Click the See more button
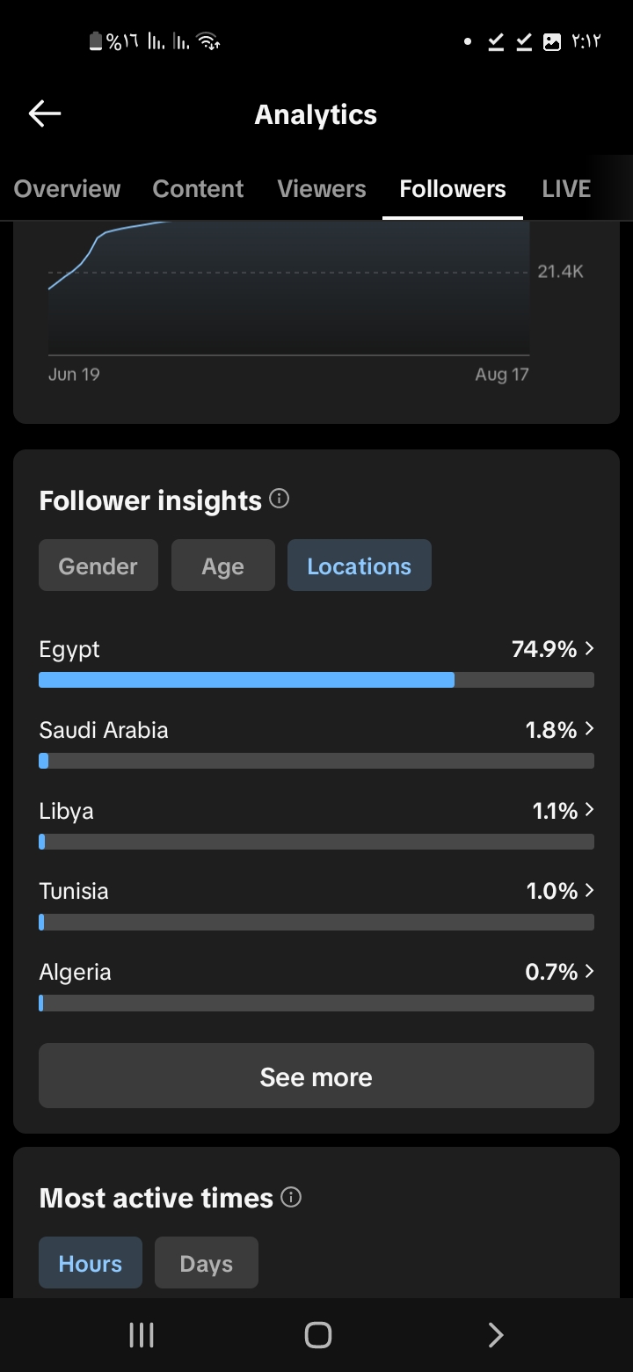This screenshot has width=633, height=1372. point(316,1076)
